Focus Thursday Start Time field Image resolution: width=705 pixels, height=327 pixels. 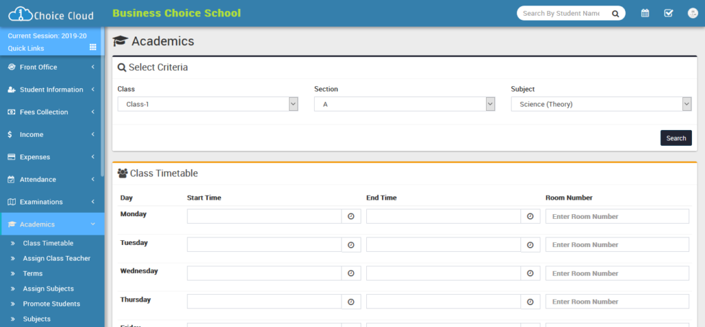[x=264, y=302]
